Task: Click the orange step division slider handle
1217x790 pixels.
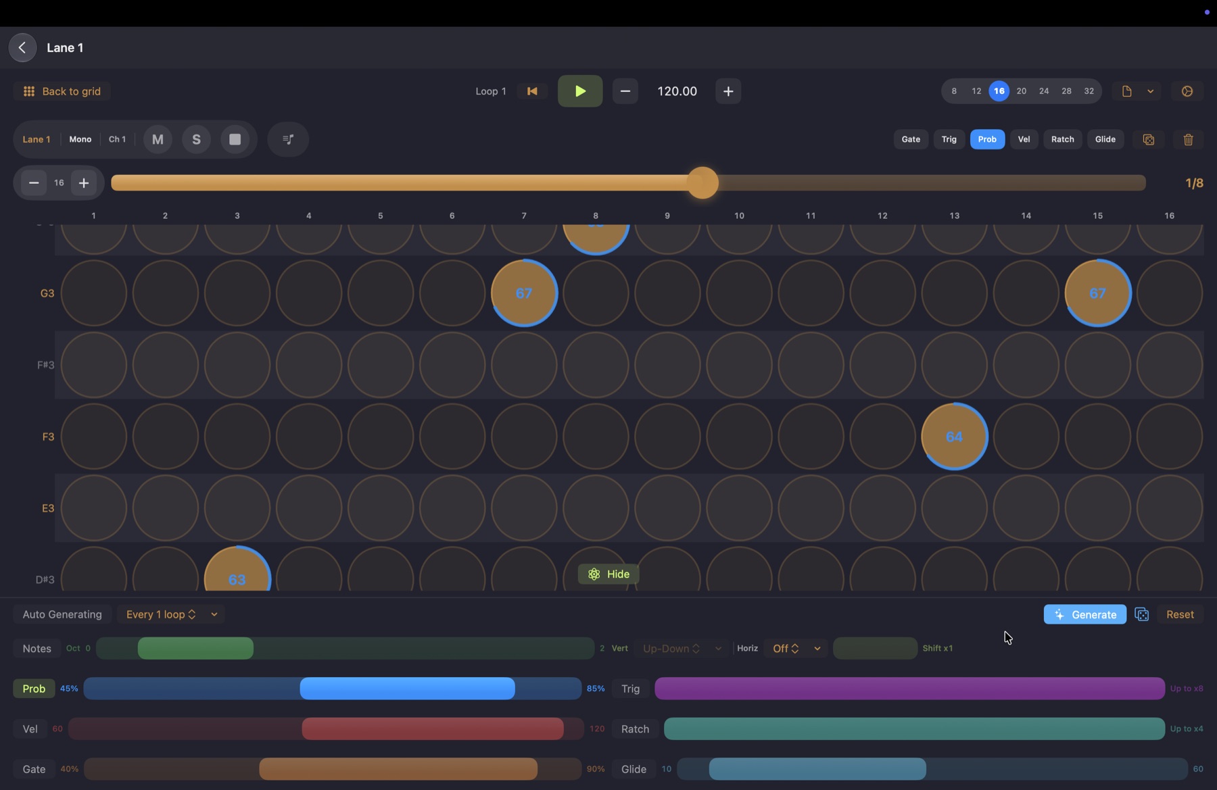Action: click(x=702, y=183)
